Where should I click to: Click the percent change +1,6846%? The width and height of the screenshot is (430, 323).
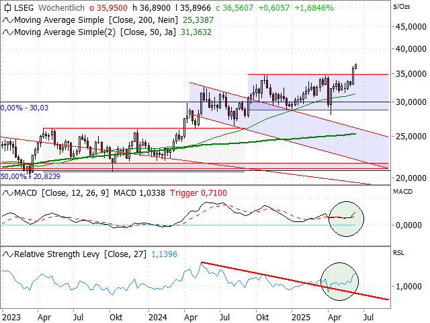click(314, 8)
